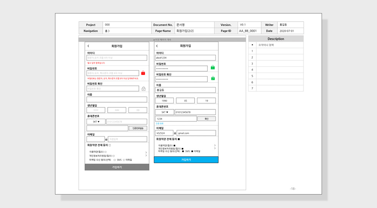Click filled 비밀번호 확인 field with dots
This screenshot has width=377, height=208.
[x=181, y=79]
